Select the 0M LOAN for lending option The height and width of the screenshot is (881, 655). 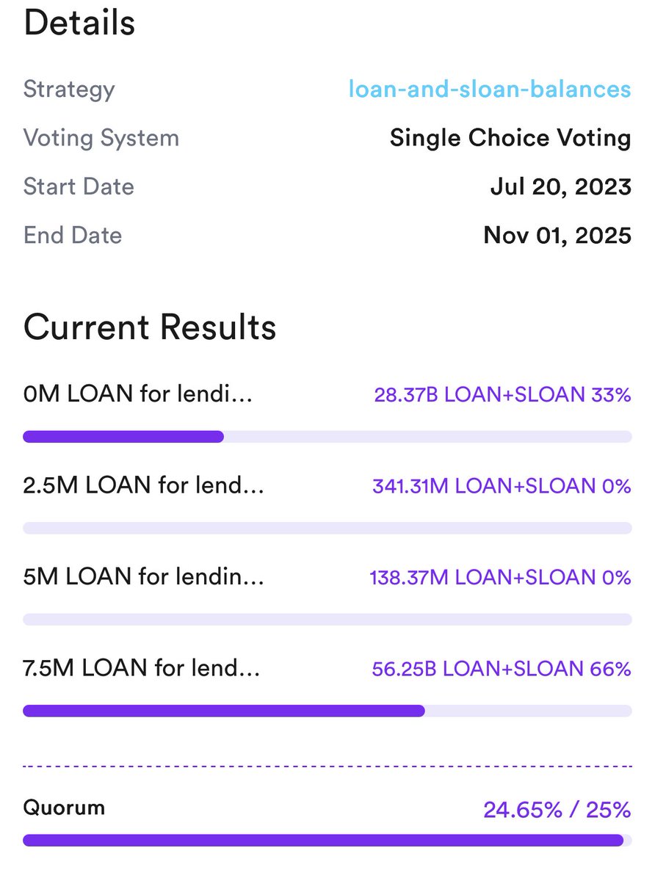click(x=138, y=395)
